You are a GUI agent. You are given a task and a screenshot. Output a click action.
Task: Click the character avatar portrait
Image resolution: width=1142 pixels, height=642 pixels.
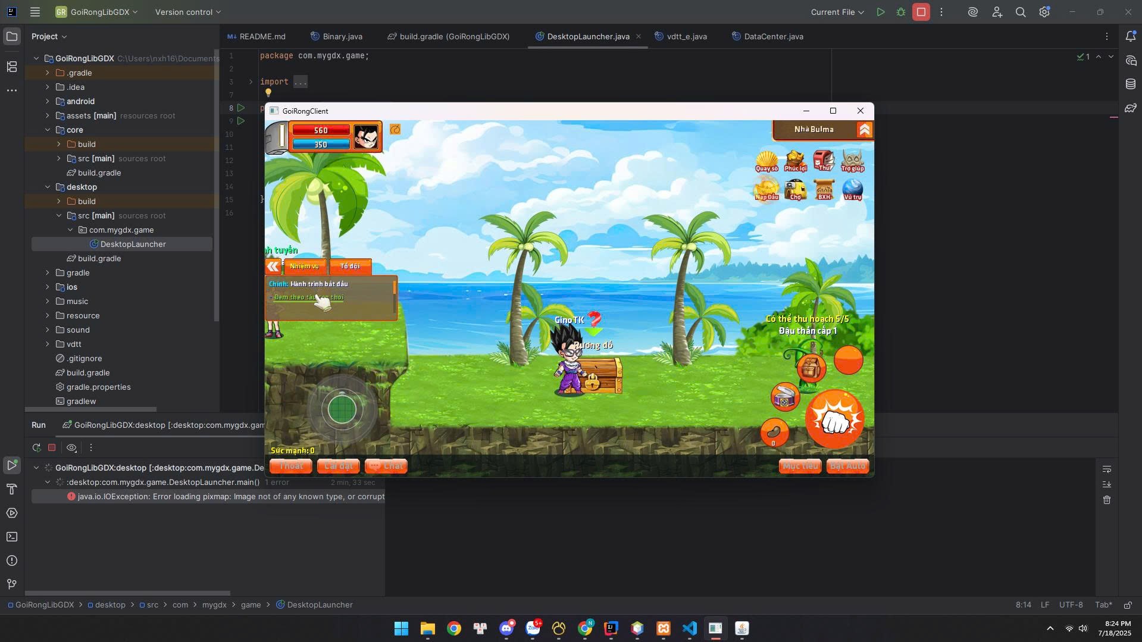(366, 137)
